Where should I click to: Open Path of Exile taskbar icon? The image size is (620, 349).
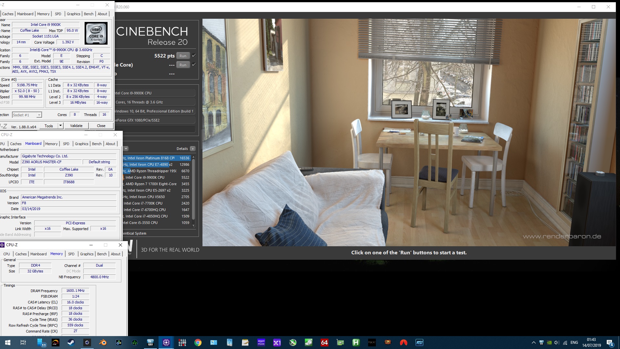[387, 343]
